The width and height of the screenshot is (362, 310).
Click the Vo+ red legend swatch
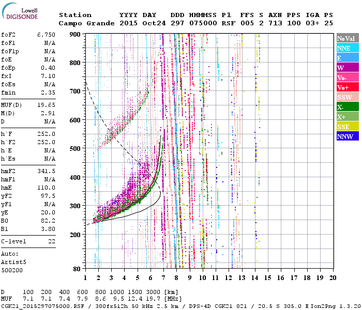348,87
